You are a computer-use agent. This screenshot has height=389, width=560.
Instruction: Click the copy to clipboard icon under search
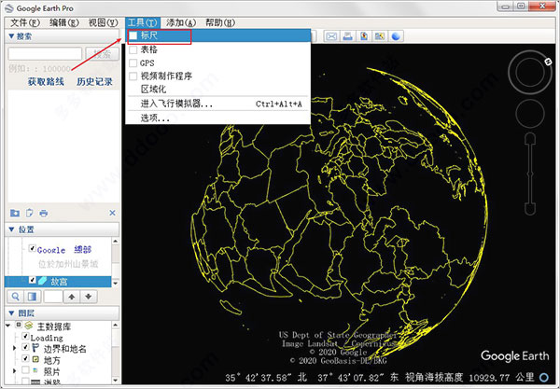click(29, 213)
